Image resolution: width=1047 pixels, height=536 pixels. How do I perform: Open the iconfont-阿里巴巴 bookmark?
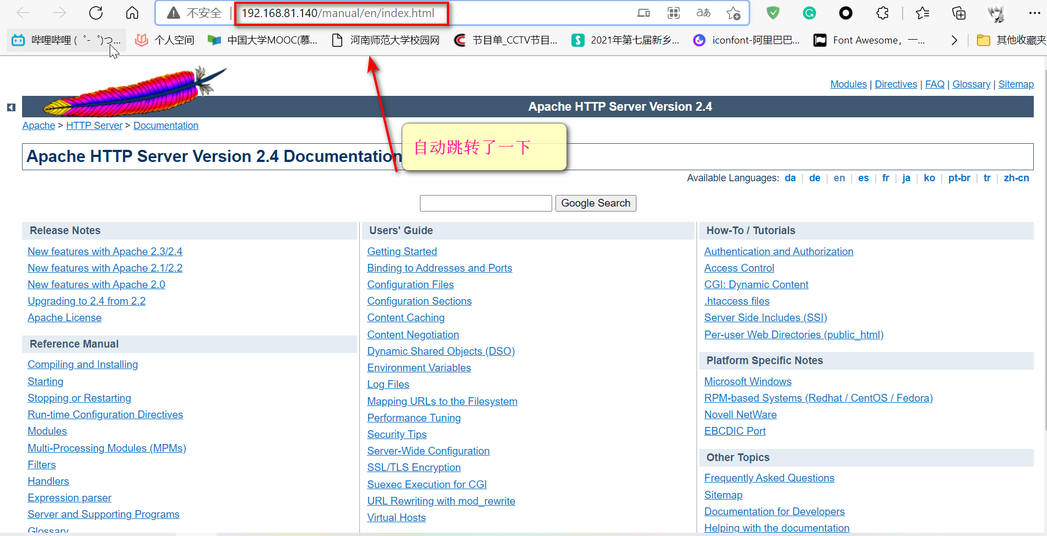click(747, 40)
